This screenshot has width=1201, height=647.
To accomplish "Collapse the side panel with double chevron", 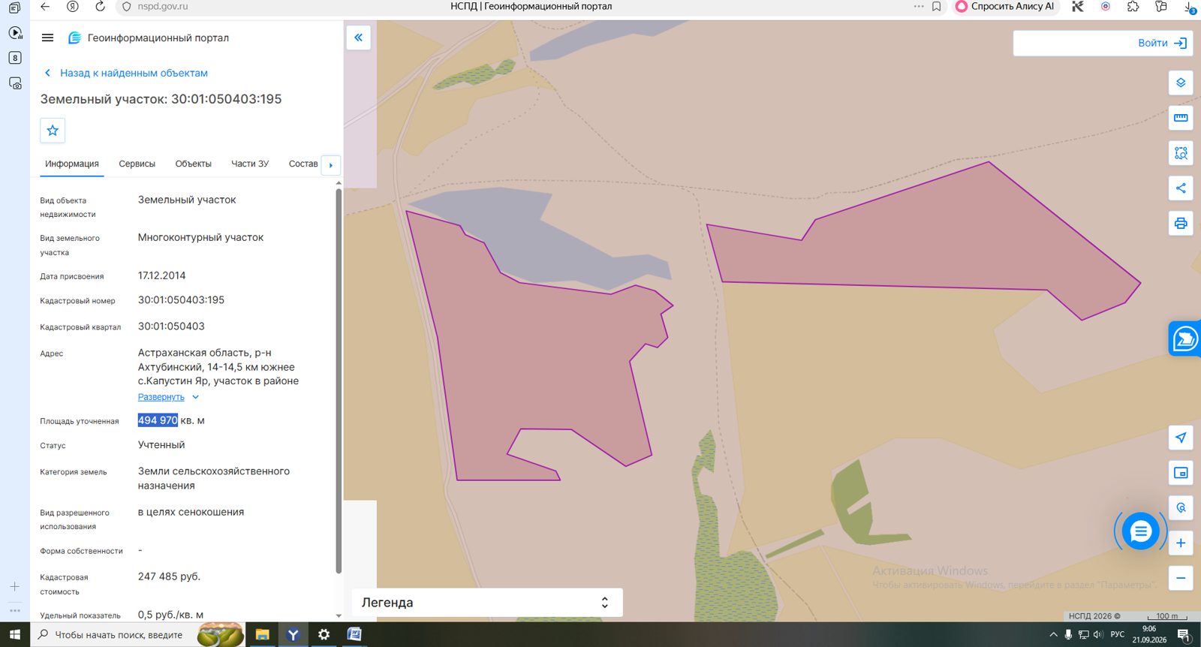I will click(359, 38).
